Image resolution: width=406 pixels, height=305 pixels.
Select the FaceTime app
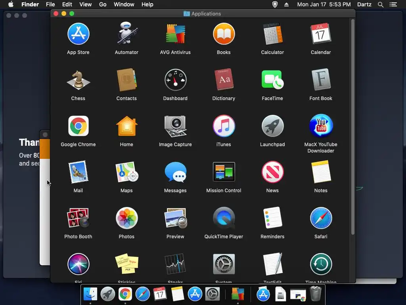[272, 79]
